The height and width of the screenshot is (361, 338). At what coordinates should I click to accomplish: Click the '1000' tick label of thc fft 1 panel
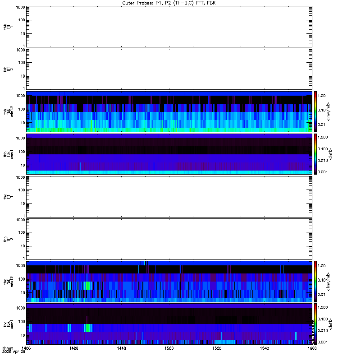(x=20, y=177)
